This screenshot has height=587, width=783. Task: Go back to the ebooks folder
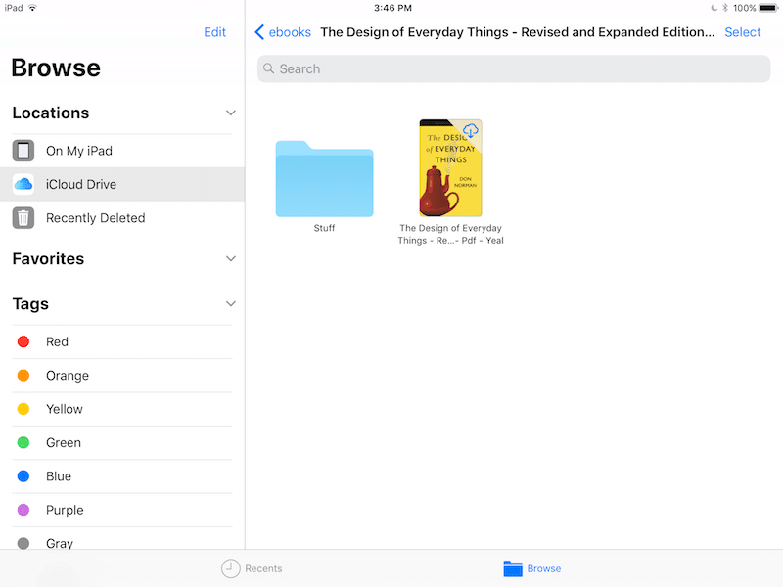pyautogui.click(x=283, y=32)
